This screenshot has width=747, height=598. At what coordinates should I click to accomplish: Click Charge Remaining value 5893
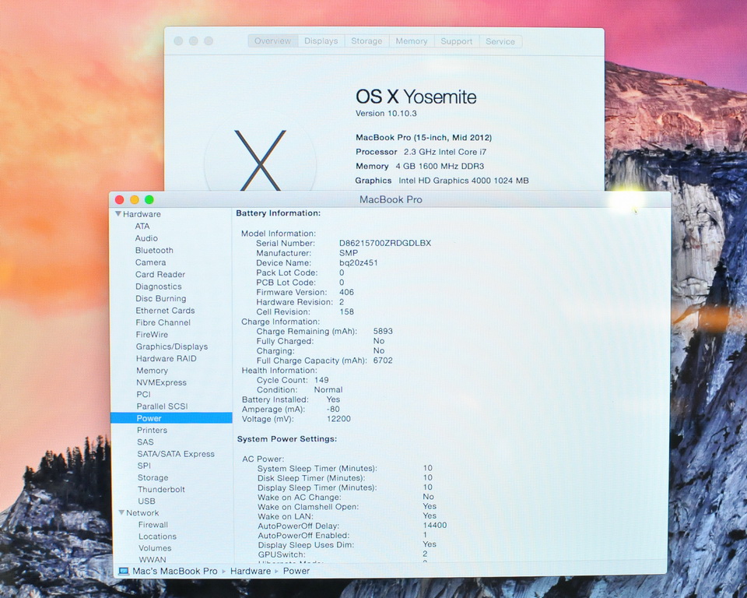[383, 331]
